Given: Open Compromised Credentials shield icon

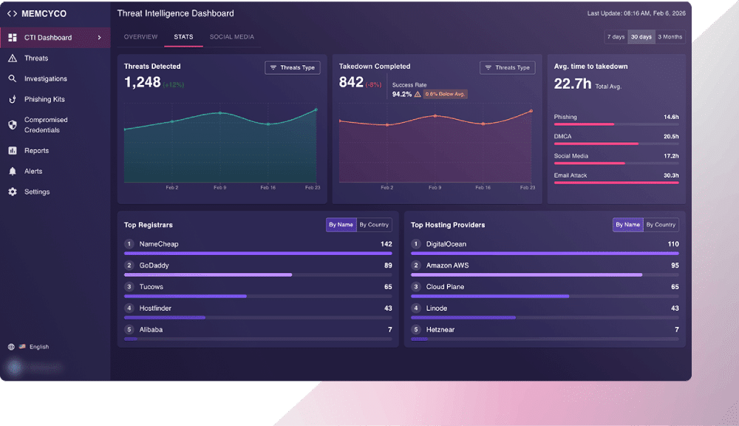Looking at the screenshot, I should [x=13, y=124].
